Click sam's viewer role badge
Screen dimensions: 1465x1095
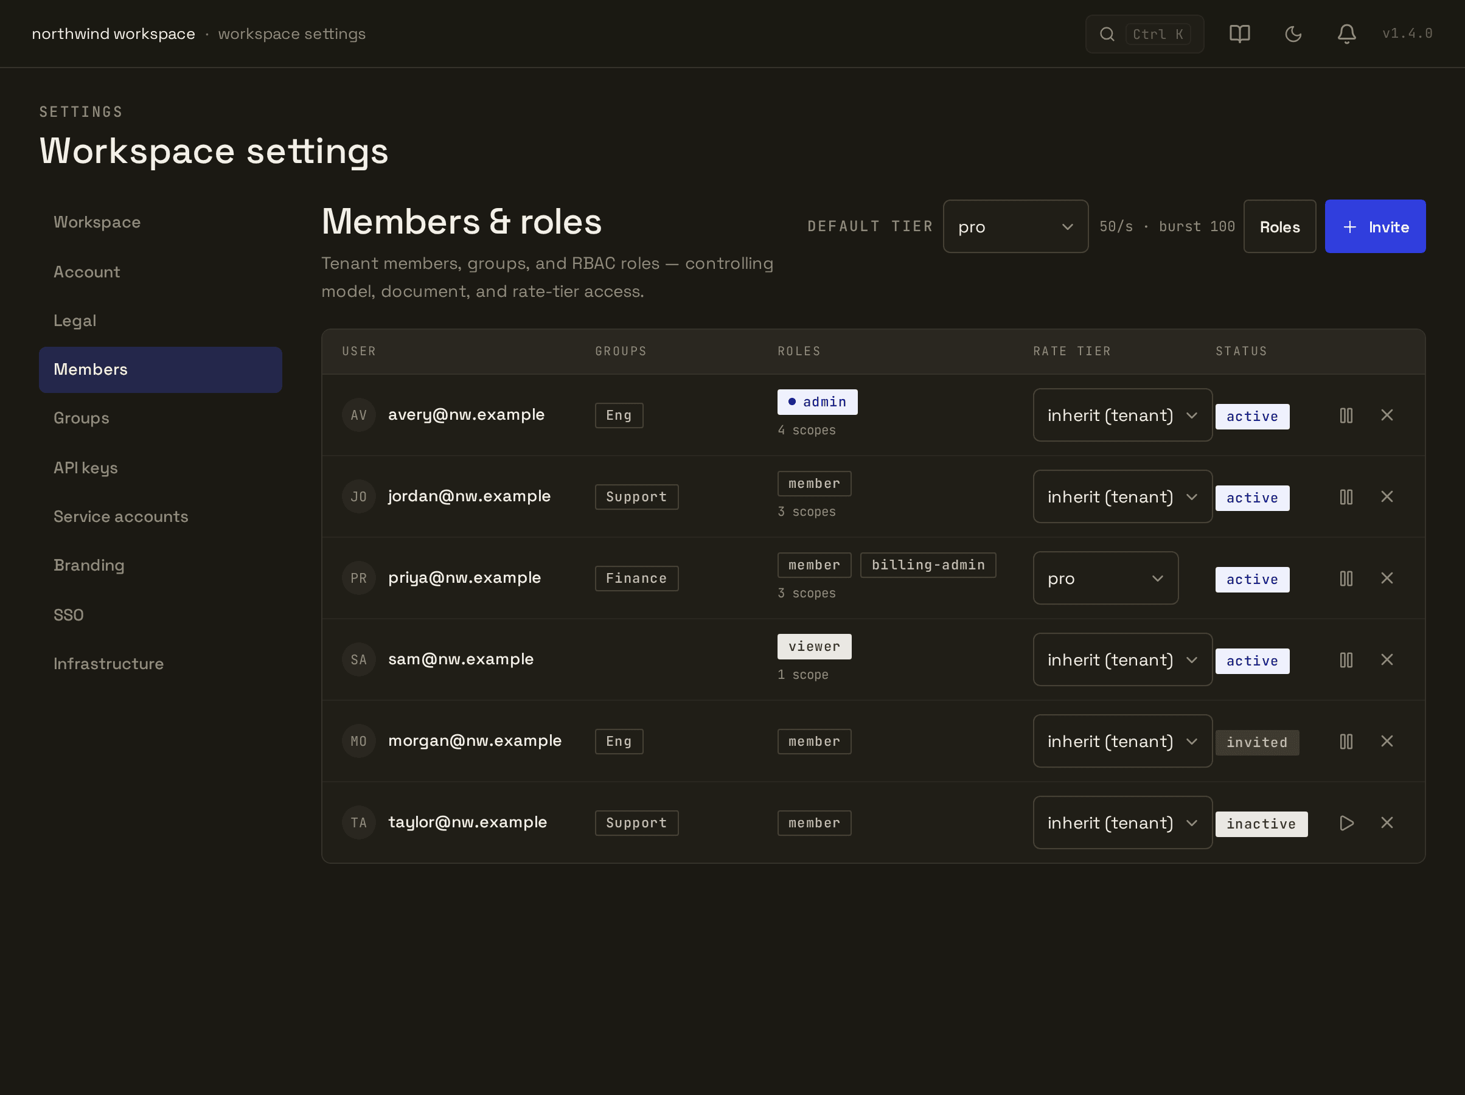[x=814, y=647]
